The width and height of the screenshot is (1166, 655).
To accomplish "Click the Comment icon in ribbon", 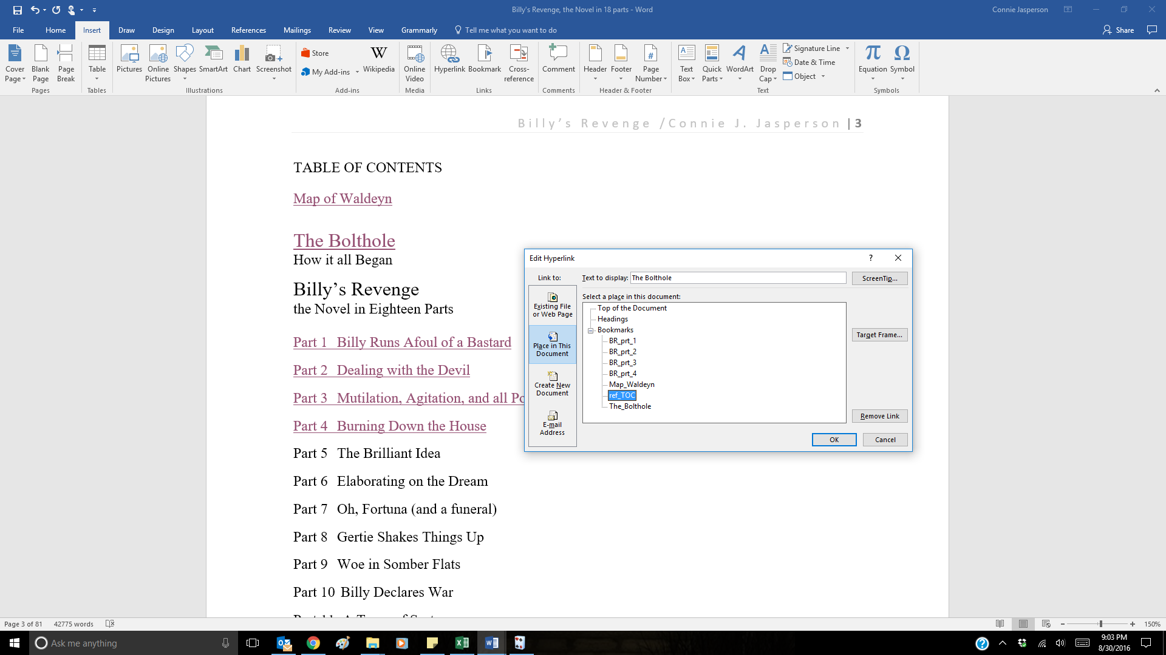I will pos(558,59).
